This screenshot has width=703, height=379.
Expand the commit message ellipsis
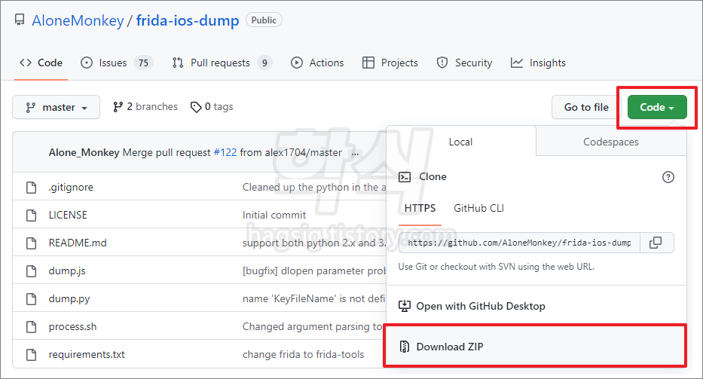coord(355,154)
